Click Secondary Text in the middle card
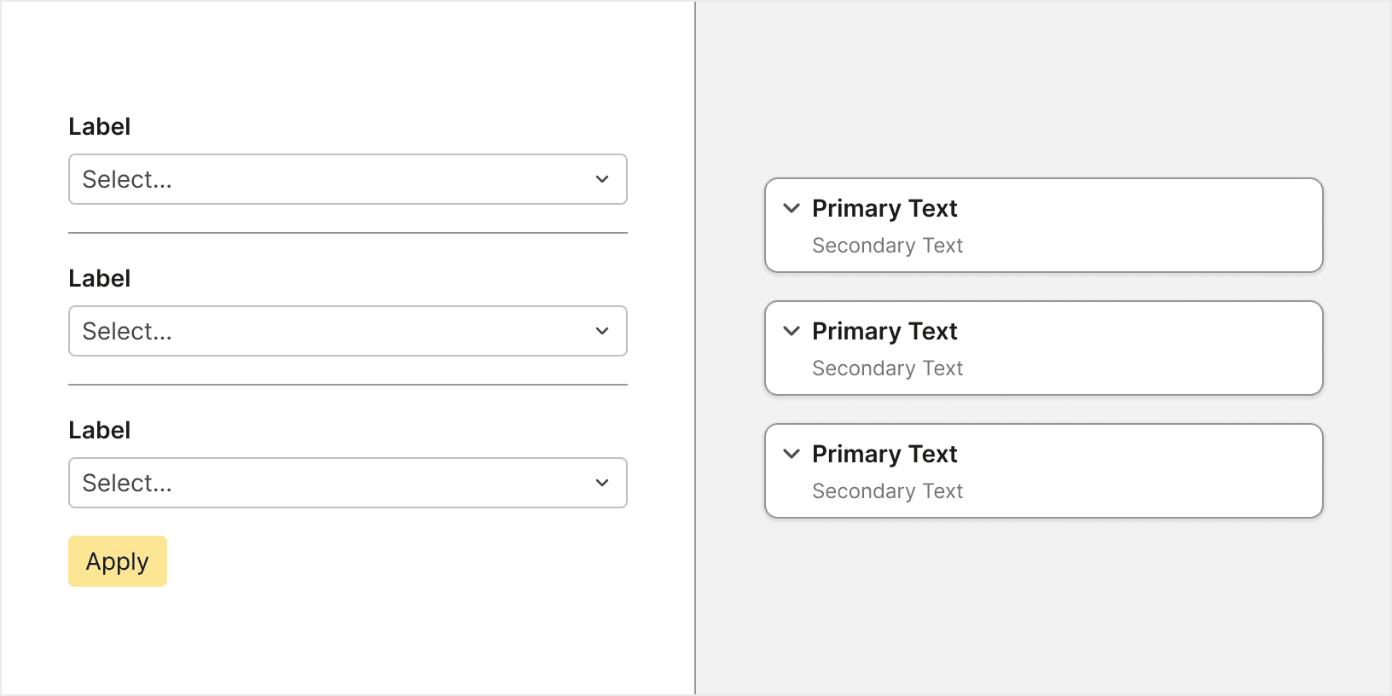Screen dimensions: 1392x696 tap(887, 368)
